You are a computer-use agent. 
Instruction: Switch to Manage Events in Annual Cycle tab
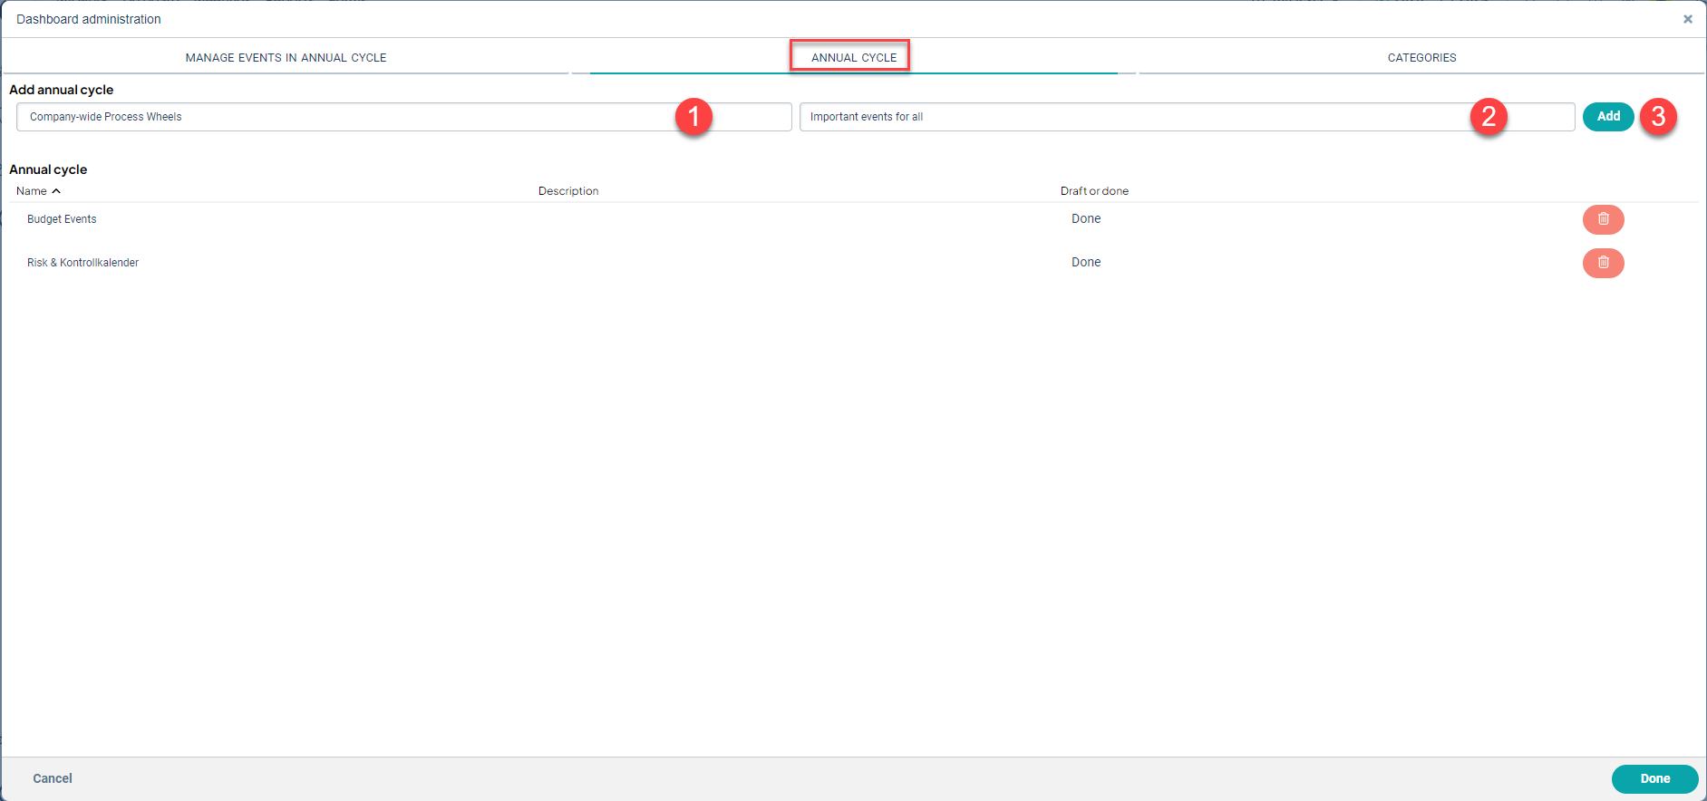[286, 58]
